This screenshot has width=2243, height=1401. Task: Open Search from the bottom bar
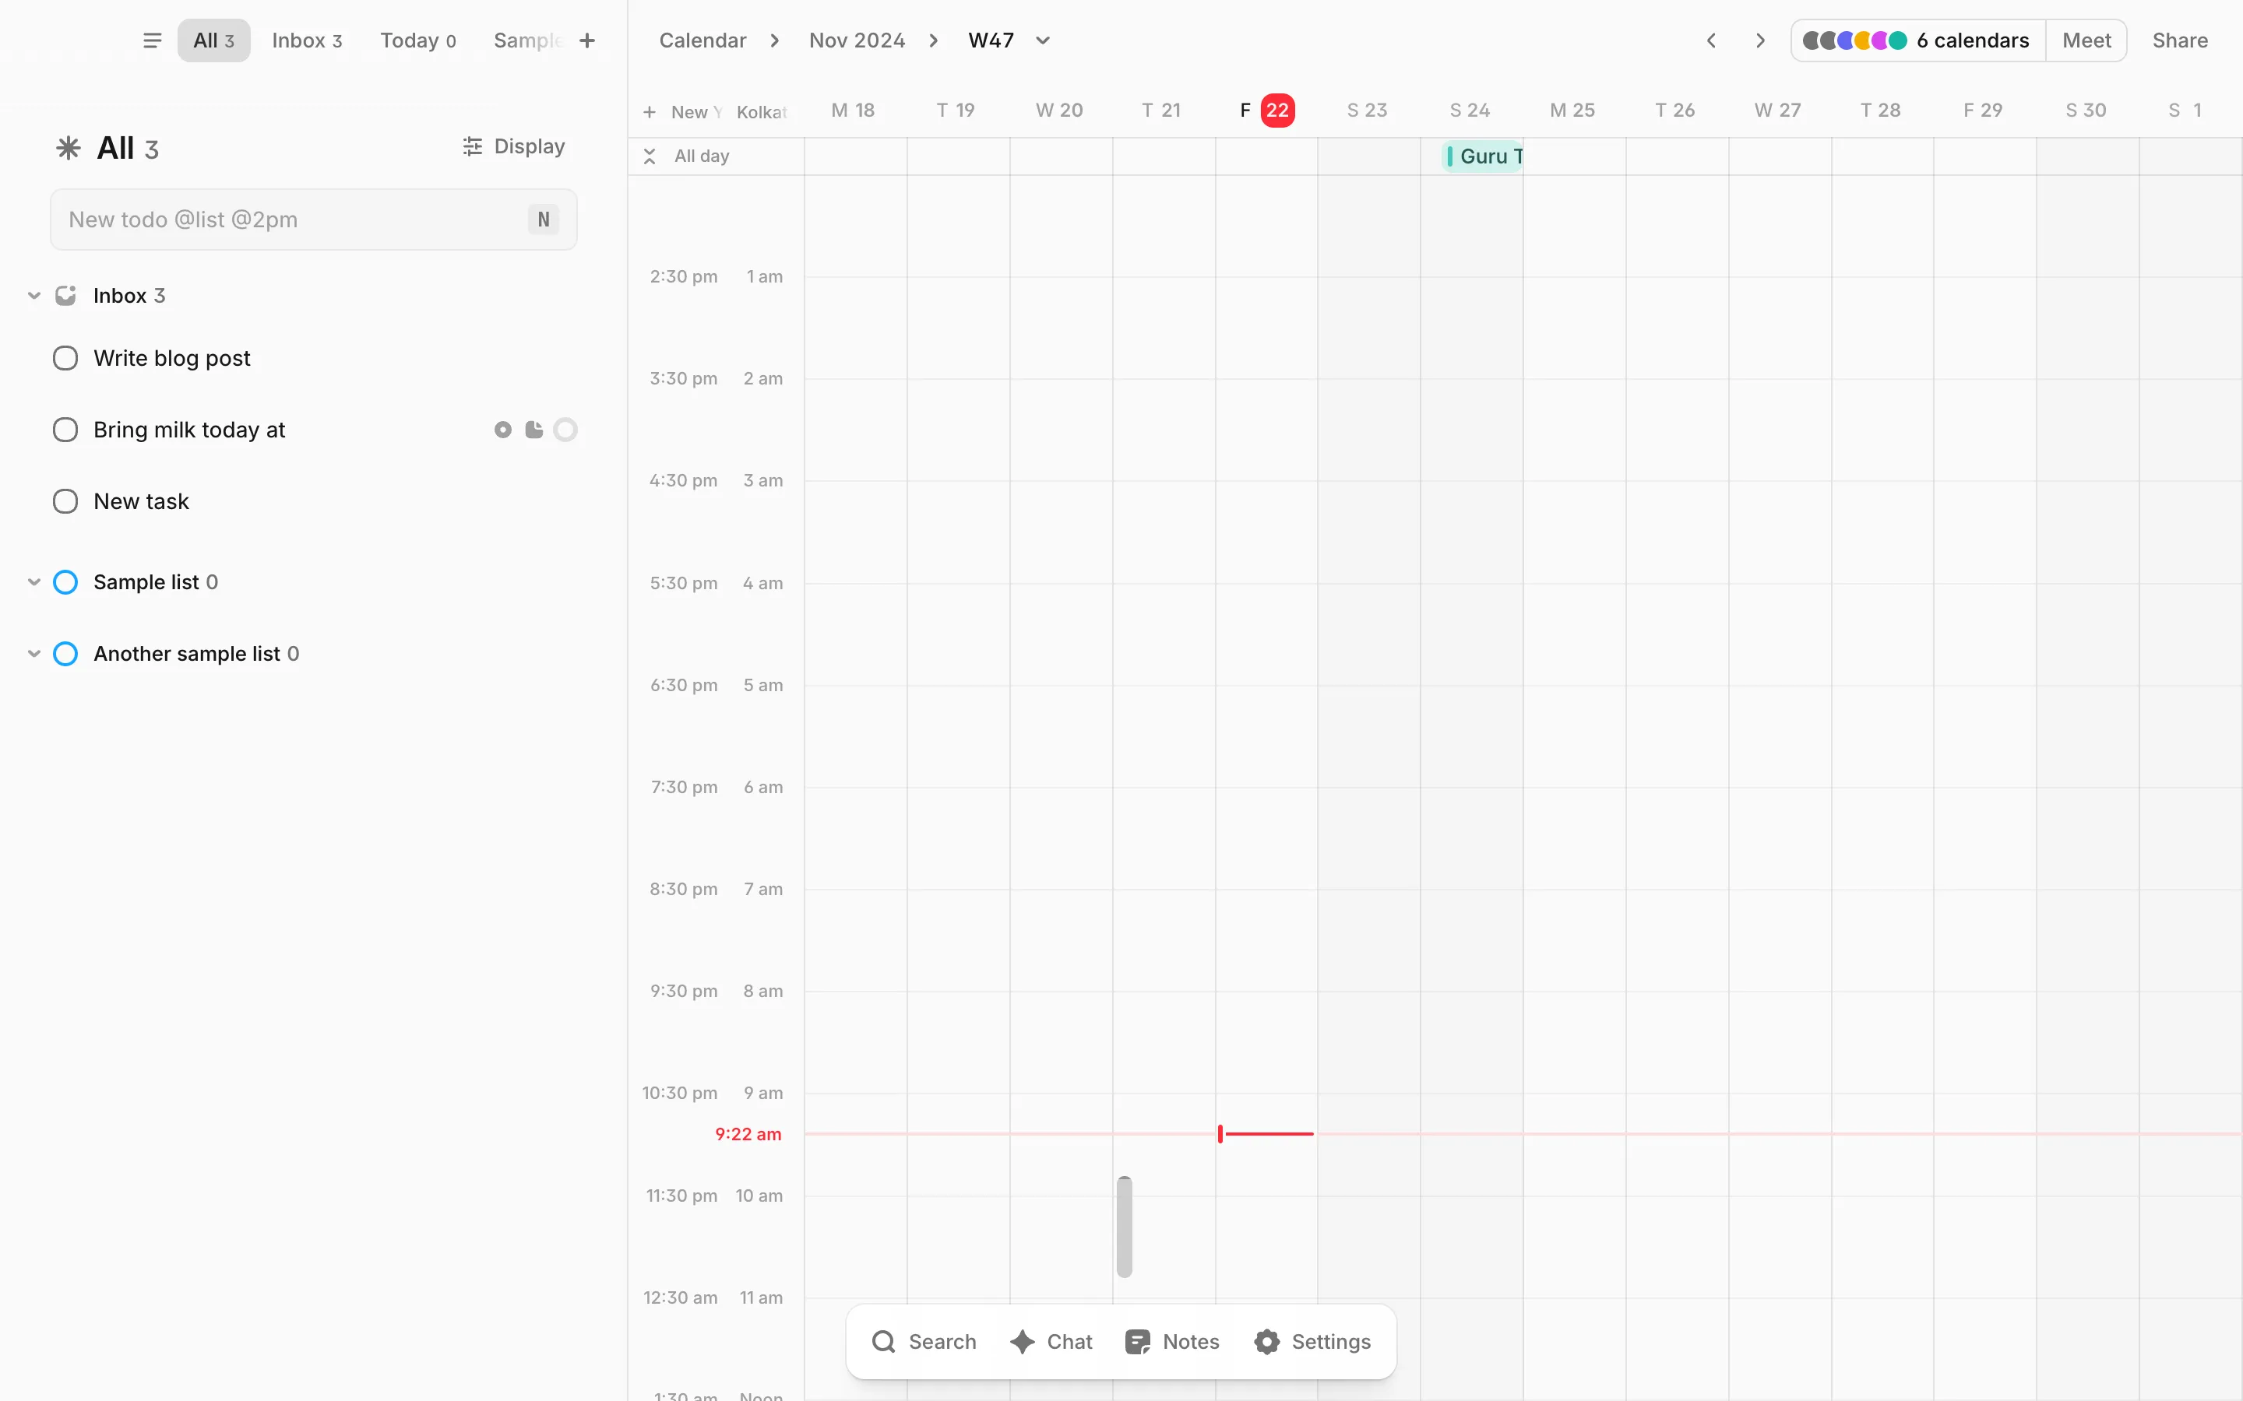tap(924, 1342)
